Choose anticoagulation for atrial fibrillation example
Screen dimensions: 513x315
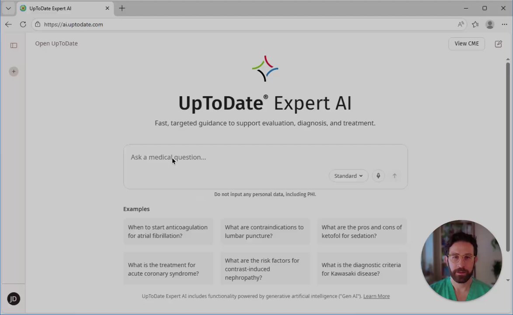click(168, 231)
